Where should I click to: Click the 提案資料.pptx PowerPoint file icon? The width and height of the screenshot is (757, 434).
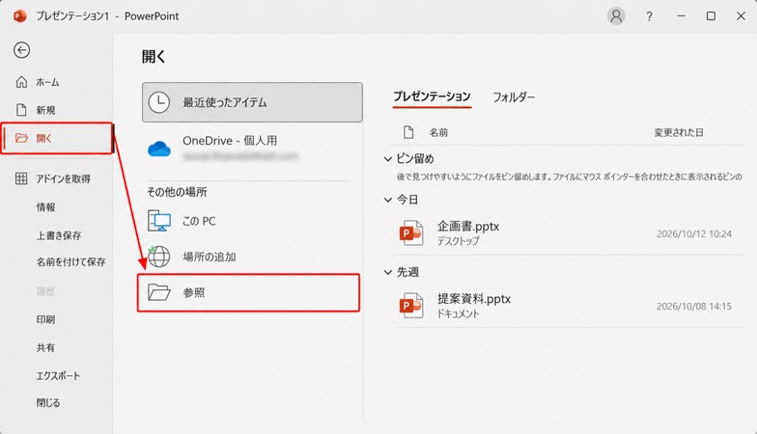411,306
